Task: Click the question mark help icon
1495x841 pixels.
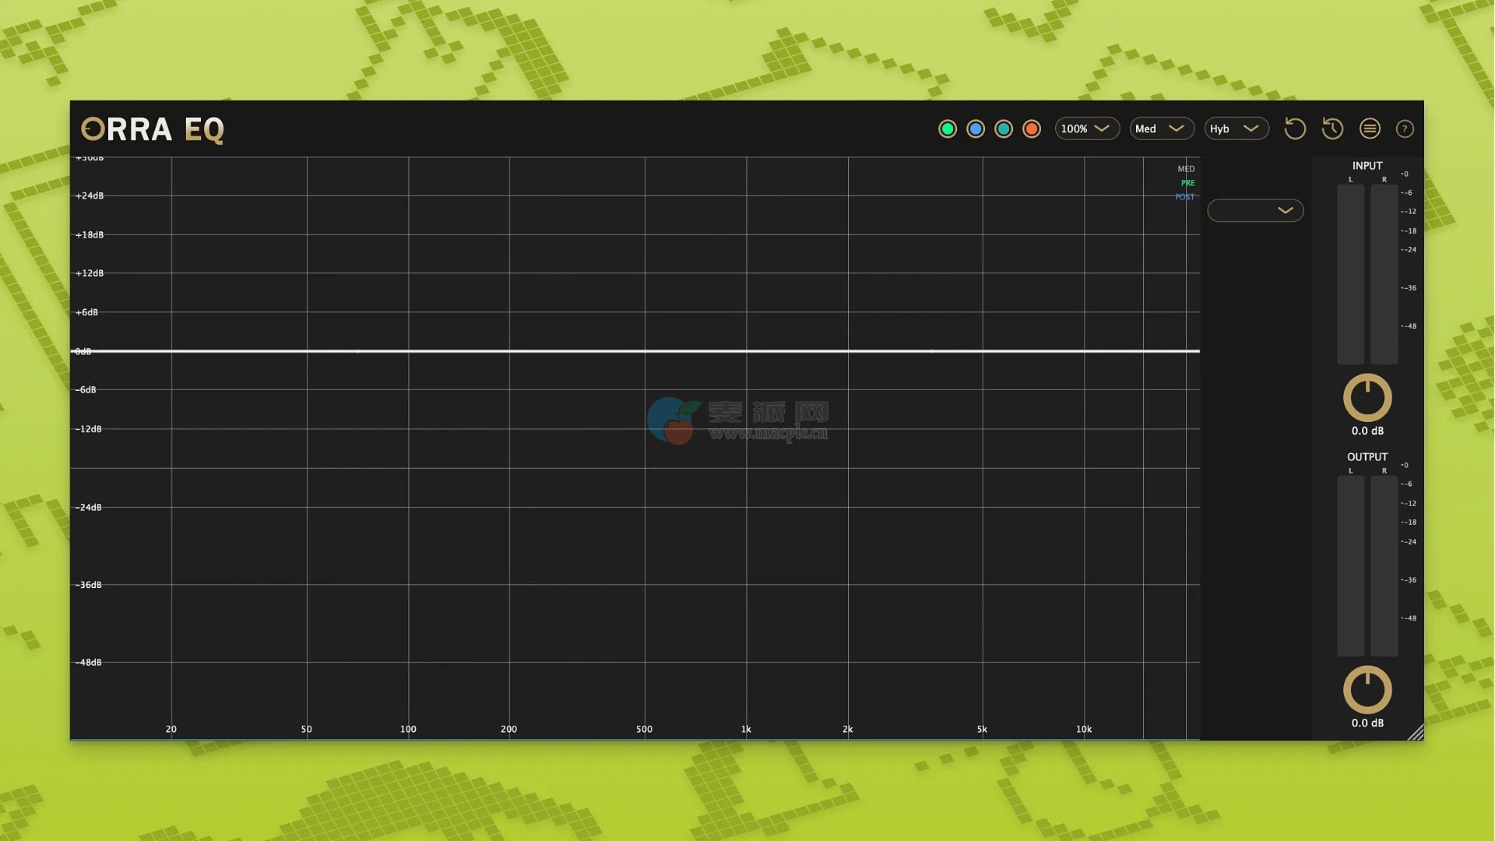Action: pos(1405,129)
